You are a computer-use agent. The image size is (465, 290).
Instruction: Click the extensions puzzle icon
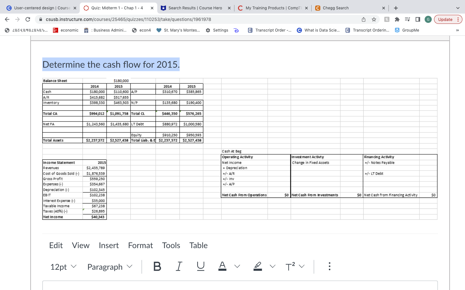point(397,19)
